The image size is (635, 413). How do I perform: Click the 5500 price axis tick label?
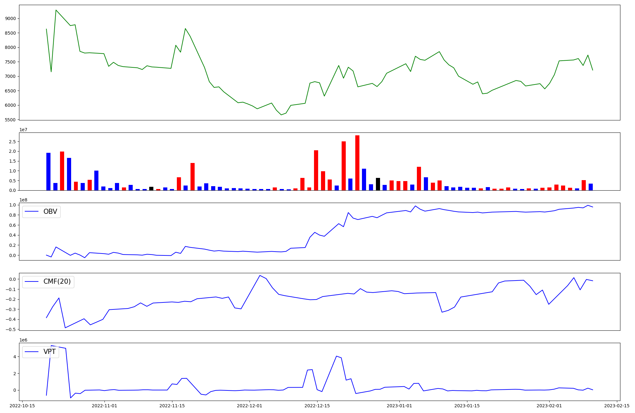tap(10, 120)
